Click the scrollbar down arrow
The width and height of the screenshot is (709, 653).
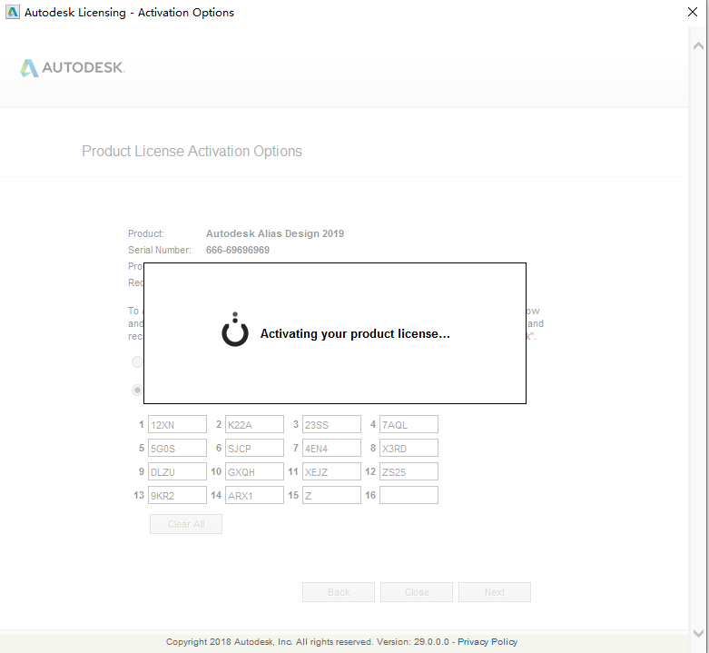tap(698, 634)
